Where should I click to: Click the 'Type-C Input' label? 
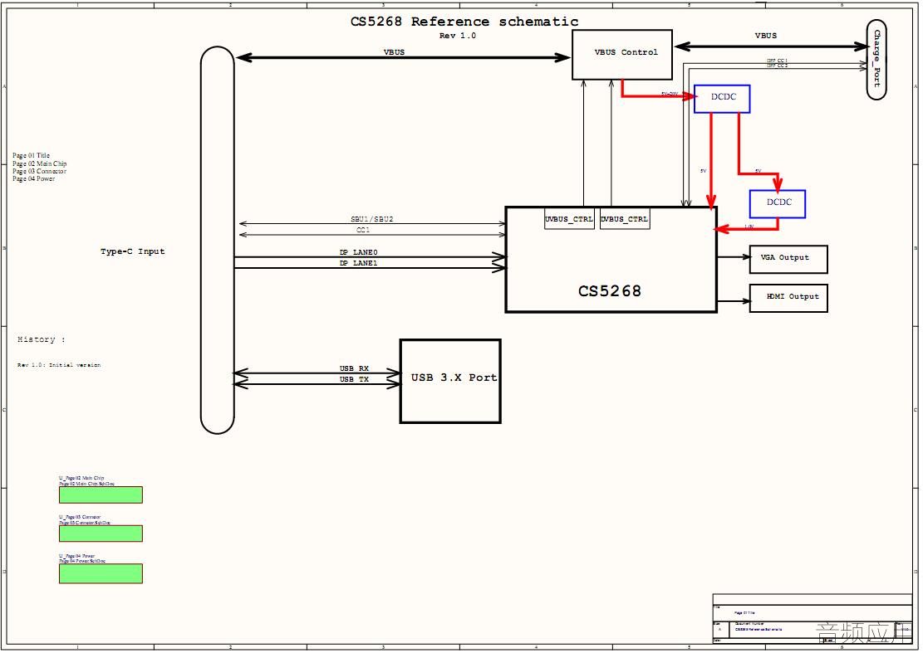(132, 251)
